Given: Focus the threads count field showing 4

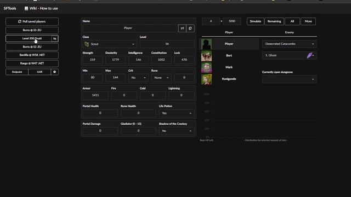Looking at the screenshot, I should coord(211,21).
